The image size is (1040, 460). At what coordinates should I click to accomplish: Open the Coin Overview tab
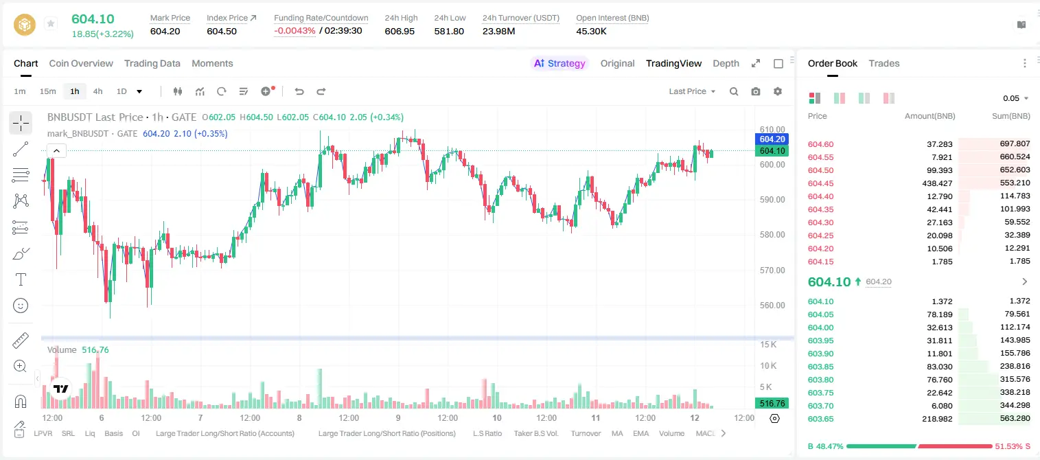tap(81, 63)
